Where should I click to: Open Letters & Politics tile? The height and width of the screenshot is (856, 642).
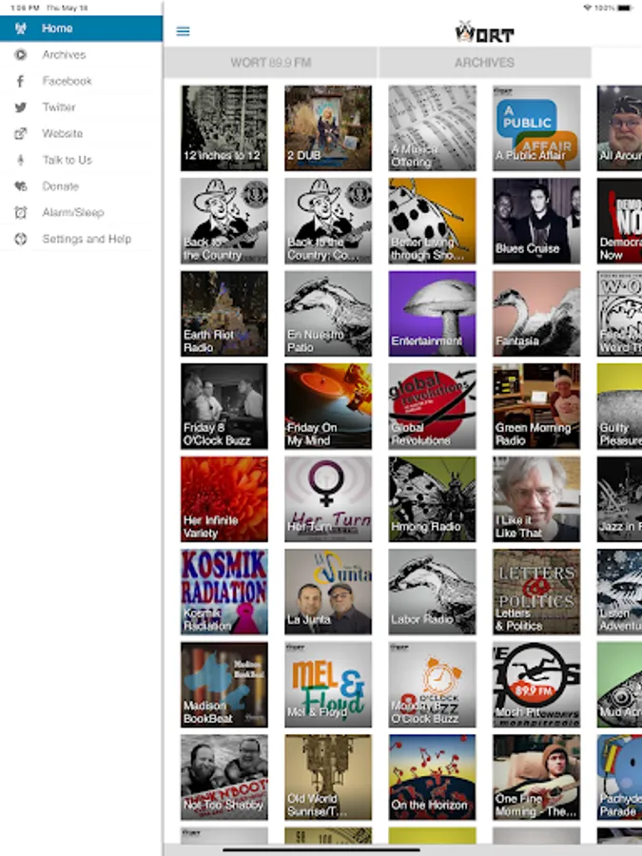pyautogui.click(x=536, y=592)
